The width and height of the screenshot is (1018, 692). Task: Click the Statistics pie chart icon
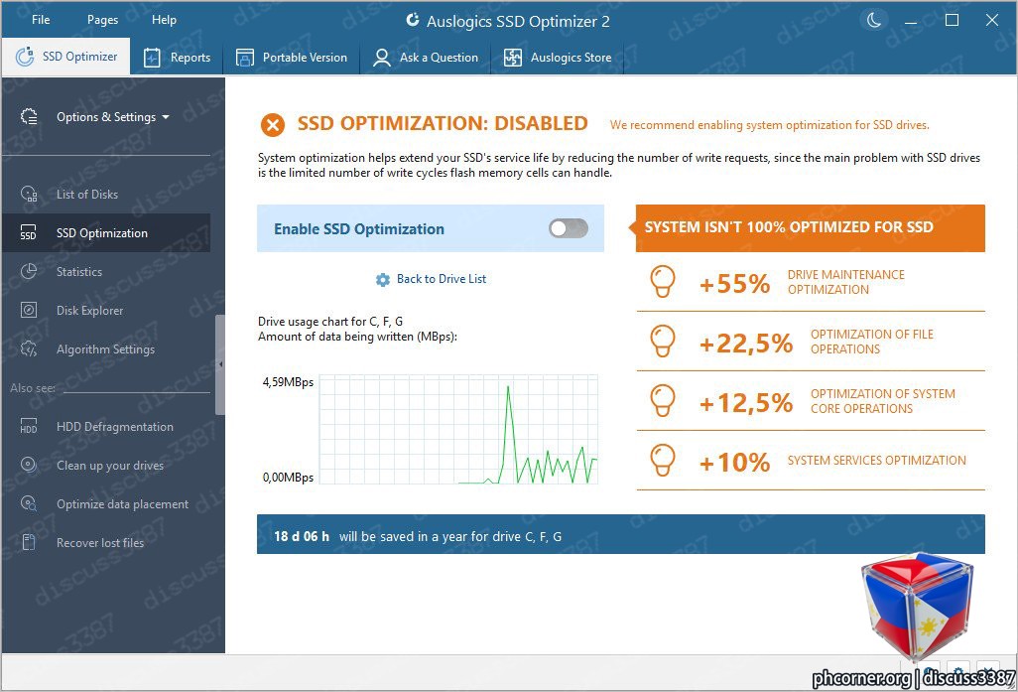29,271
